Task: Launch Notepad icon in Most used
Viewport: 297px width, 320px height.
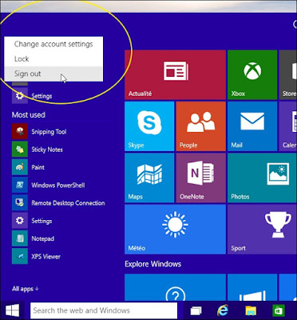Action: click(20, 238)
